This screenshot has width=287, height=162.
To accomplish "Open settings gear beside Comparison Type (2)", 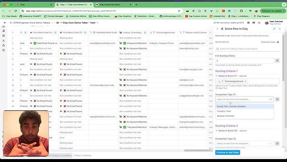I will [x=277, y=144].
